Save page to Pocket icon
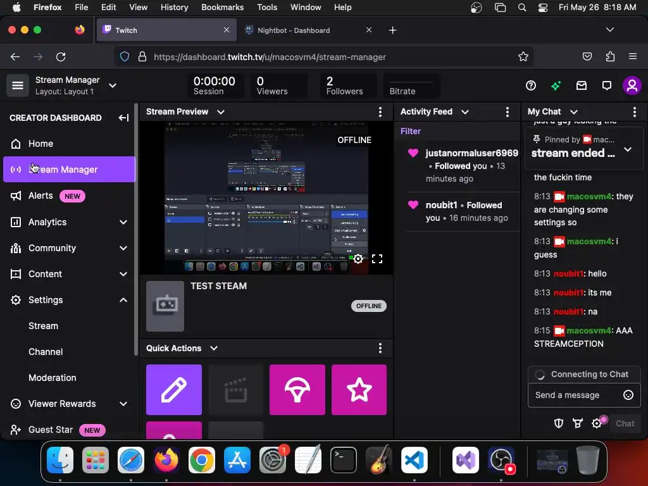Image resolution: width=648 pixels, height=486 pixels. [587, 56]
